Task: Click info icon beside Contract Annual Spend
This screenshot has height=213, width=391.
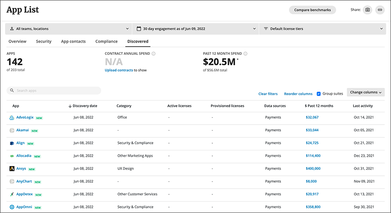Action: click(154, 53)
